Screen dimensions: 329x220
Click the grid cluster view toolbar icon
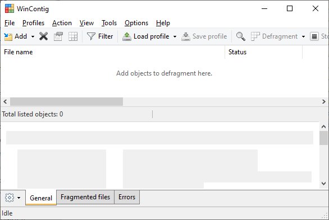[x=73, y=36]
